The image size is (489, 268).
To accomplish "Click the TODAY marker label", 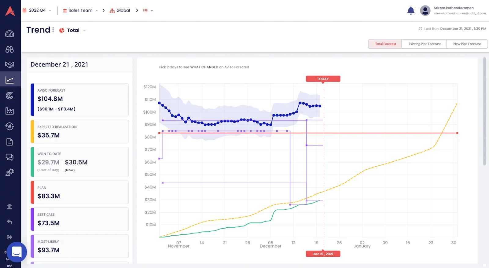I will [x=323, y=79].
